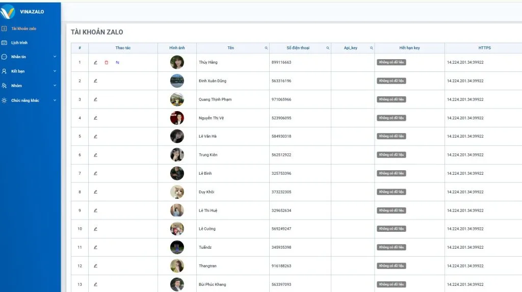Image resolution: width=522 pixels, height=292 pixels.
Task: Open Tài khoản zalo in sidebar
Action: [23, 29]
